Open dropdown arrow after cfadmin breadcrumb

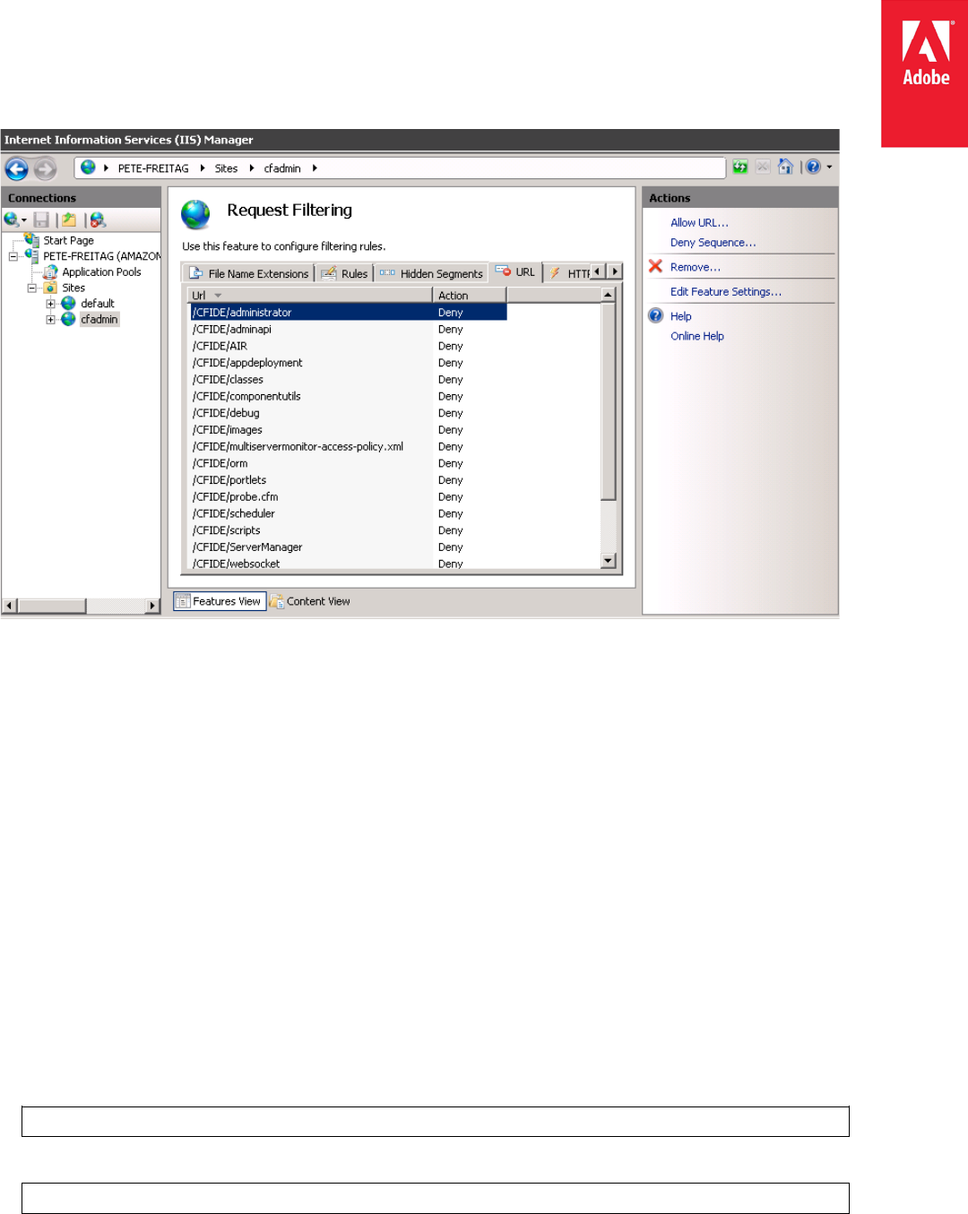click(x=315, y=168)
